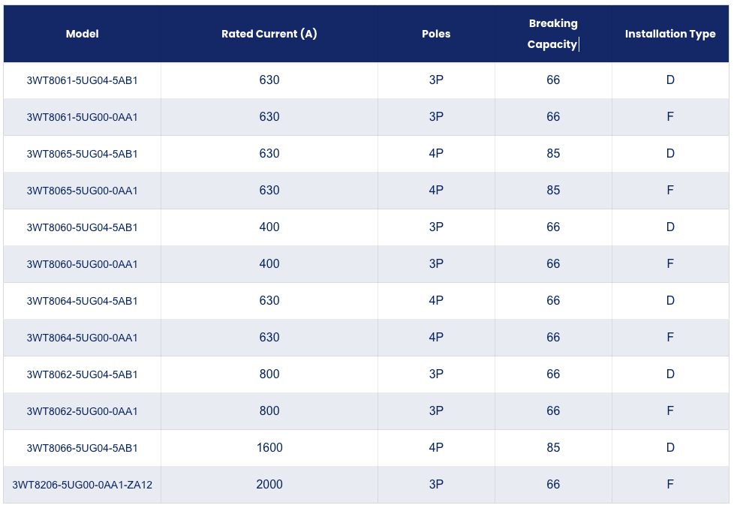The height and width of the screenshot is (508, 734).
Task: Click model 3WT8062-5UG00-0AA1 cell
Action: [x=82, y=411]
